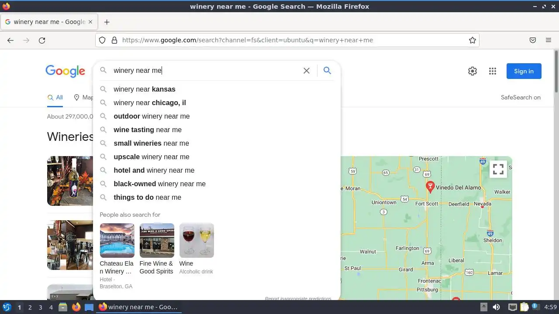Screen dimensions: 559x314
Task: Click the clock showing 4:59
Action: pyautogui.click(x=550, y=307)
